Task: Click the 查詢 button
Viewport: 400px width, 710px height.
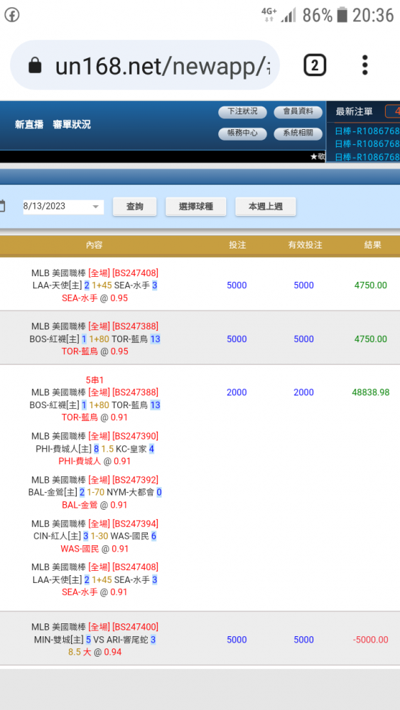Action: (x=134, y=207)
